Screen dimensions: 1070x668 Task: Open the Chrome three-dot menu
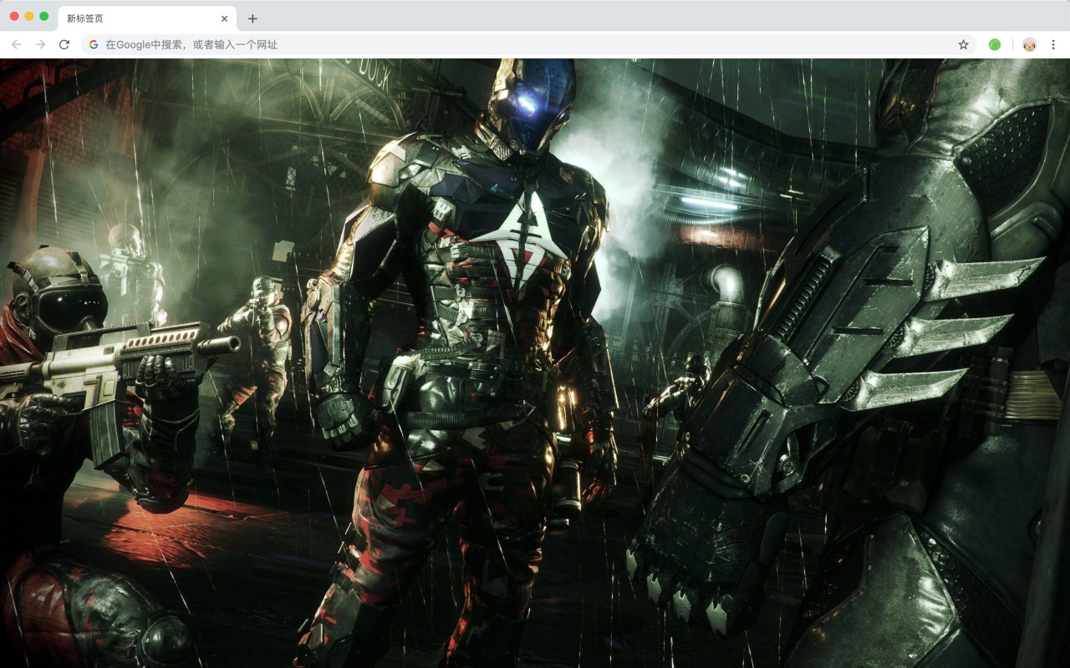tap(1053, 44)
